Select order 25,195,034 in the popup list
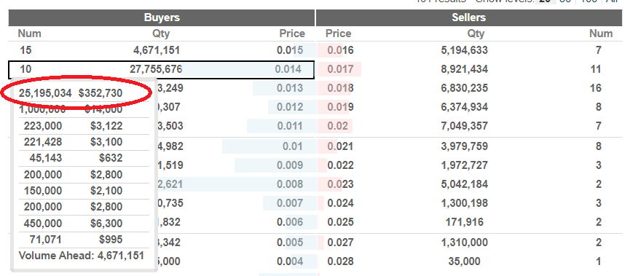630x276 pixels. [45, 93]
